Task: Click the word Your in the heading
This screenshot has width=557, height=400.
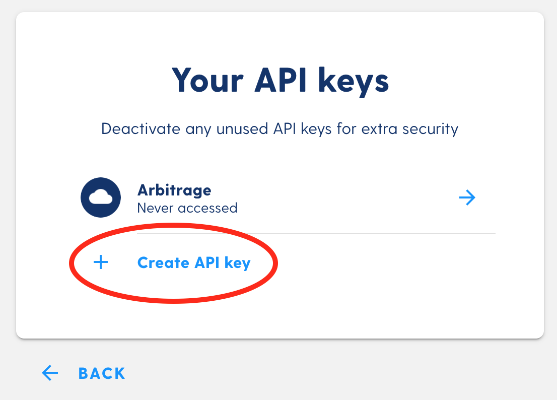Action: 208,80
